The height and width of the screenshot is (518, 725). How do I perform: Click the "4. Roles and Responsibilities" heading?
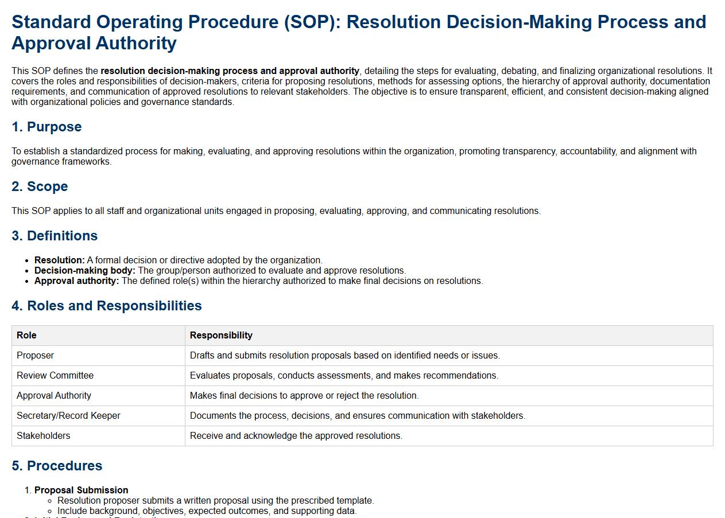coord(107,306)
